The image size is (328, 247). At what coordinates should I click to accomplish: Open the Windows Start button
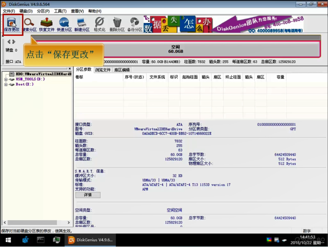8,240
